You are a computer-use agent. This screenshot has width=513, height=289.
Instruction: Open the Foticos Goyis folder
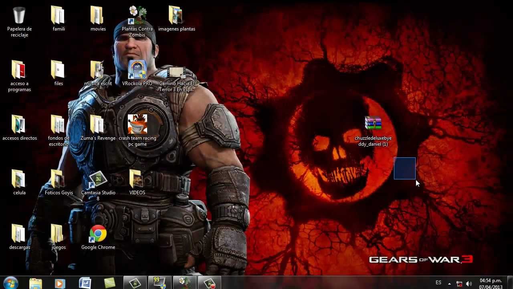[x=59, y=183]
